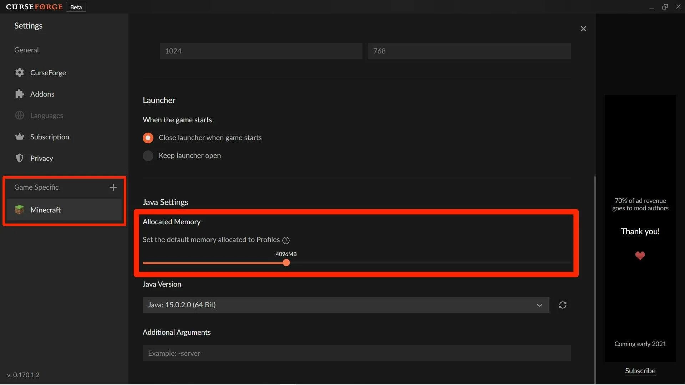
Task: Open the Minecraft game specific settings
Action: (x=45, y=210)
